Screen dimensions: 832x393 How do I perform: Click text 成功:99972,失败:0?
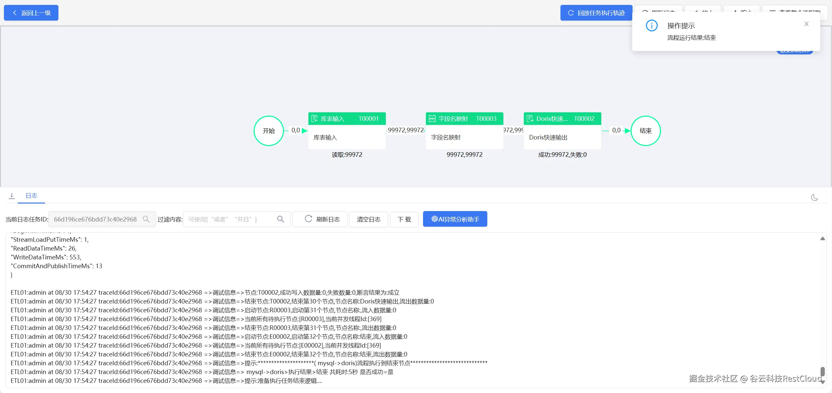click(x=562, y=155)
